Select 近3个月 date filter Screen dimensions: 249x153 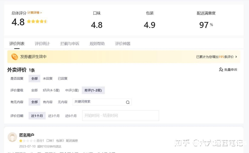point(54,116)
